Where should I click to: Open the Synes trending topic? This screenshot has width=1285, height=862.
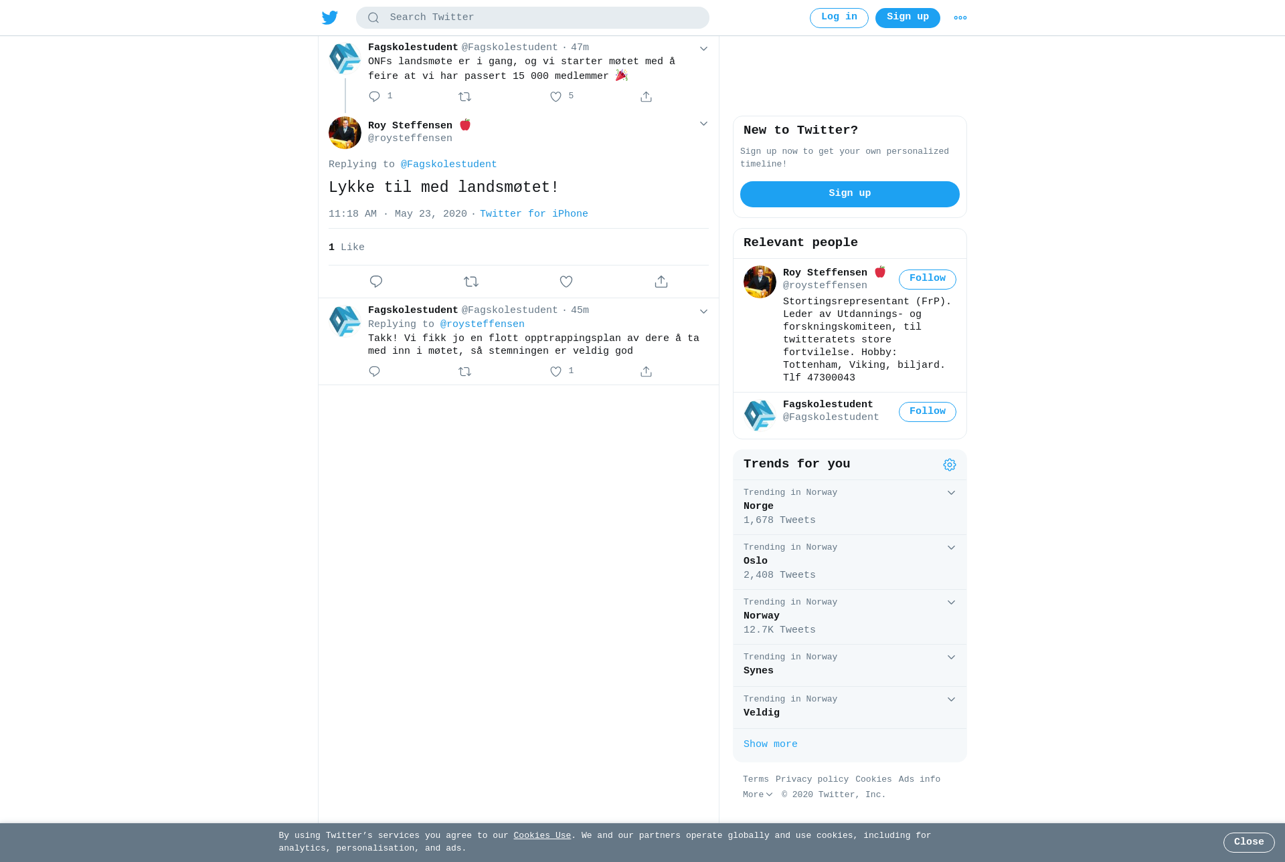850,665
